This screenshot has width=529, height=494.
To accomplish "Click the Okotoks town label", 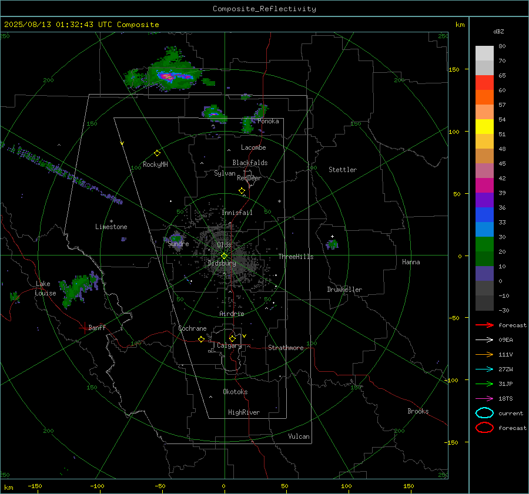I will [x=235, y=392].
